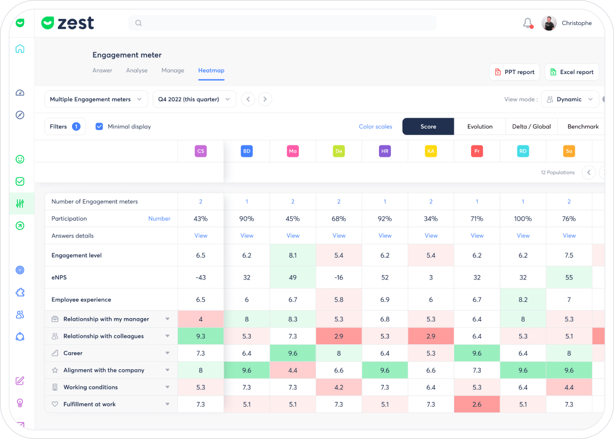Image resolution: width=614 pixels, height=439 pixels.
Task: Click the dashboard gauge sidebar icon
Action: coord(20,93)
